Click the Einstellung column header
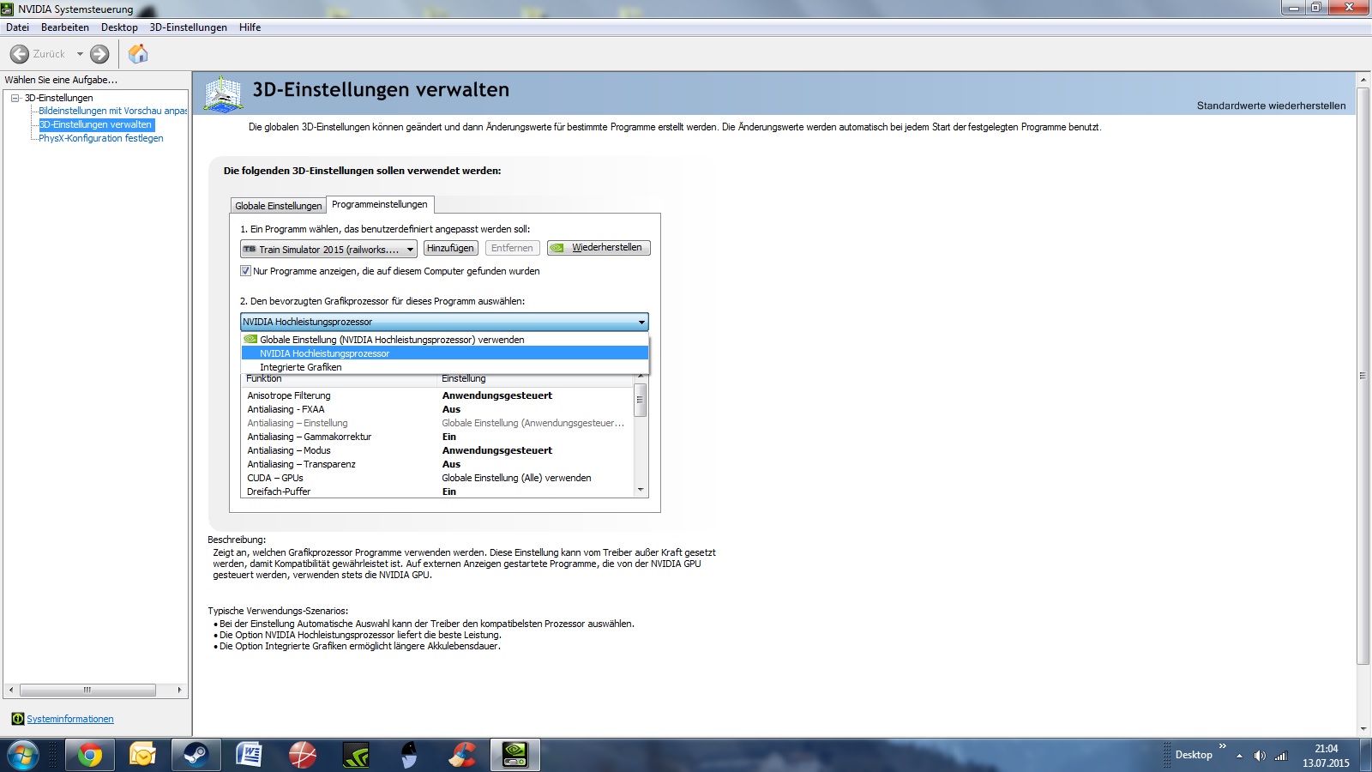The height and width of the screenshot is (772, 1372). [535, 379]
